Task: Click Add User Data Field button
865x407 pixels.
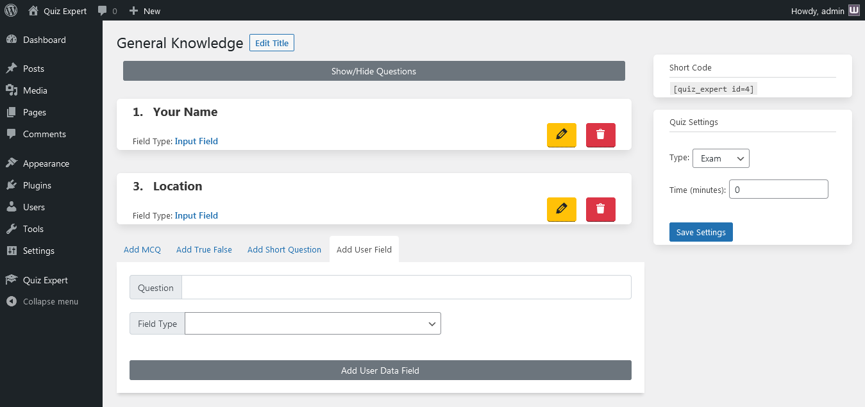Action: pos(380,370)
